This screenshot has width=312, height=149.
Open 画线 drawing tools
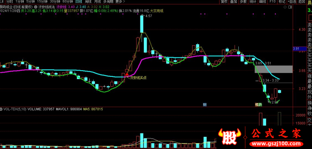[x=262, y=2]
